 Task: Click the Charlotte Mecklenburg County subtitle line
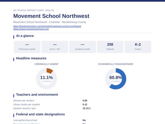(50, 22)
